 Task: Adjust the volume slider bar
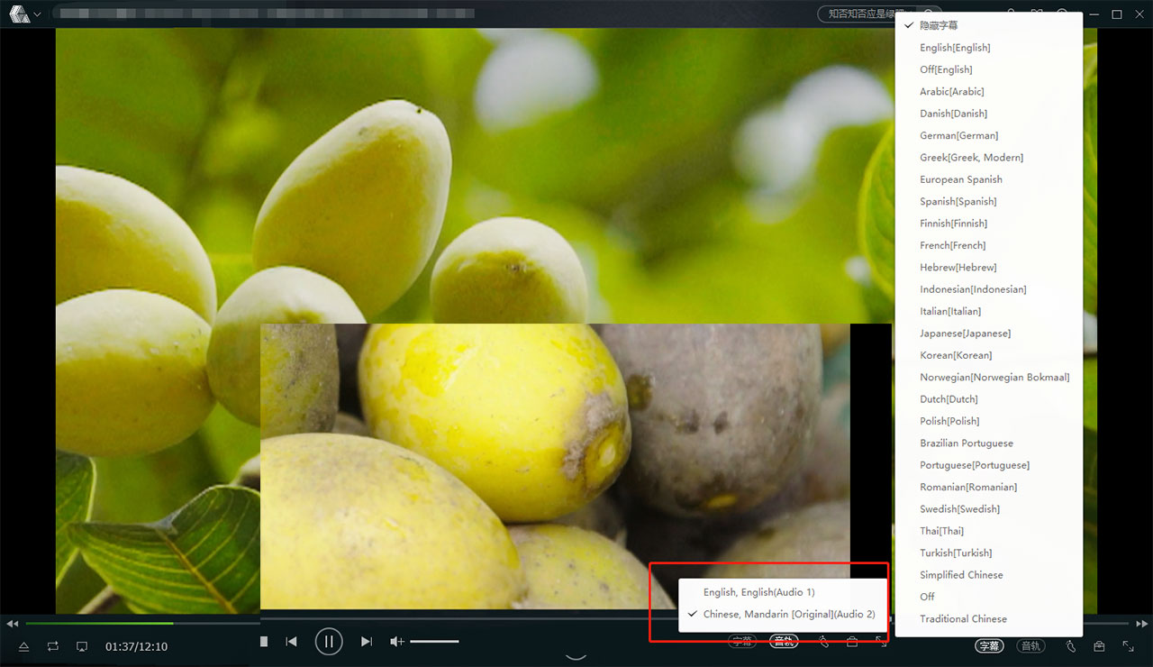pyautogui.click(x=434, y=642)
